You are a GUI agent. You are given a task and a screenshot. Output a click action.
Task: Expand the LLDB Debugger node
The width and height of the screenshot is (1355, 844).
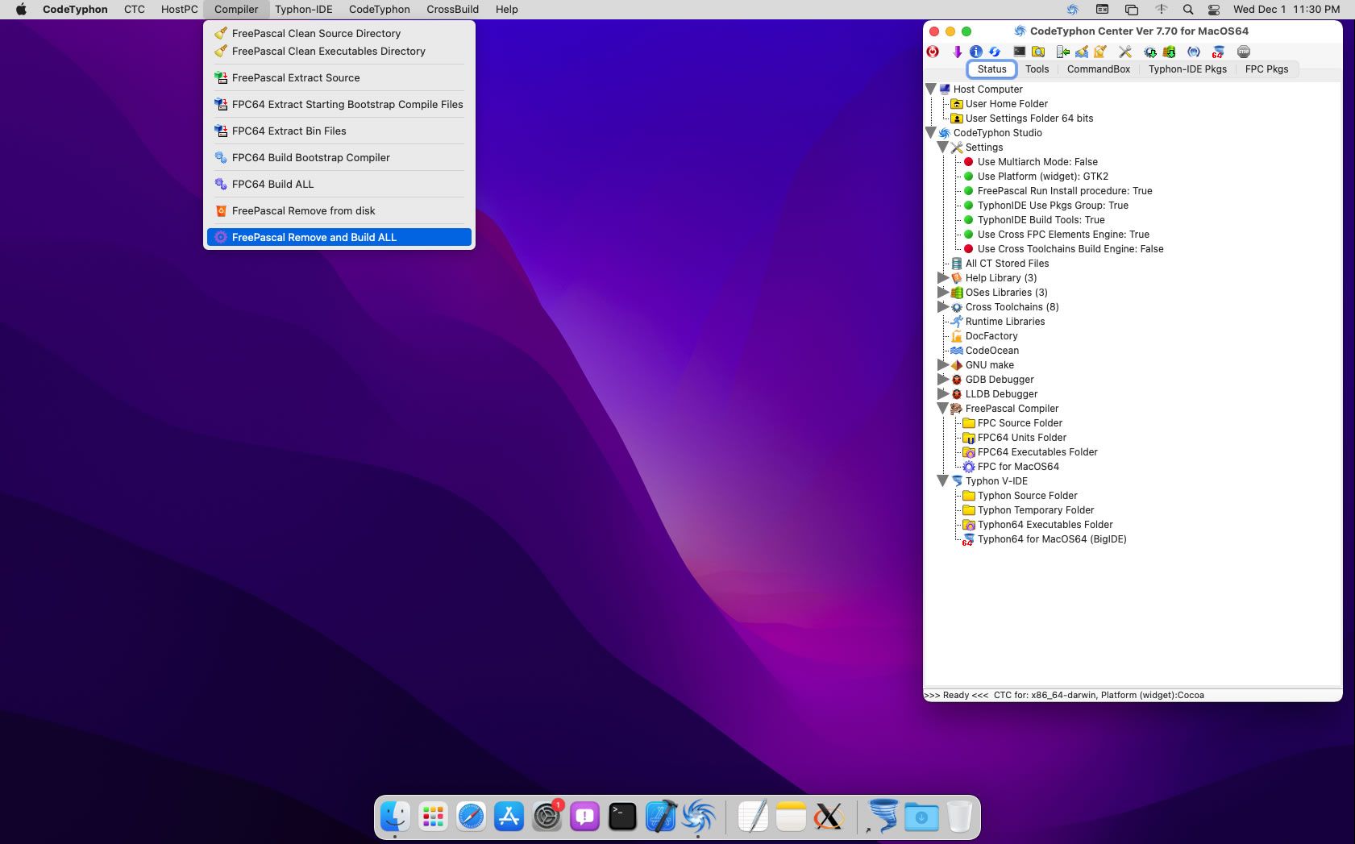(943, 393)
